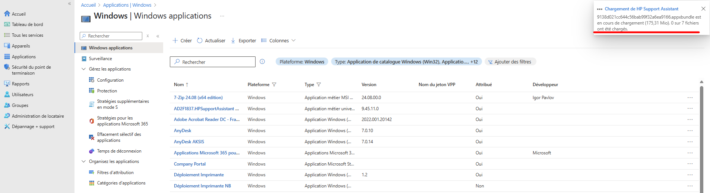Image resolution: width=710 pixels, height=193 pixels.
Task: Click the Attribué column header
Action: (x=484, y=85)
